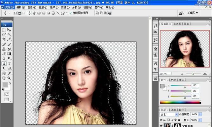Pick the Zoom magnifier tool

9,78
